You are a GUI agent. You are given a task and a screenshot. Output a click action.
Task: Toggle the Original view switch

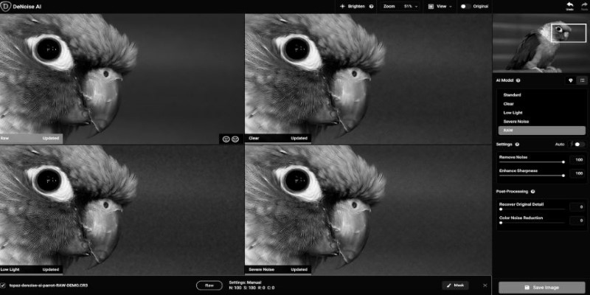click(465, 7)
